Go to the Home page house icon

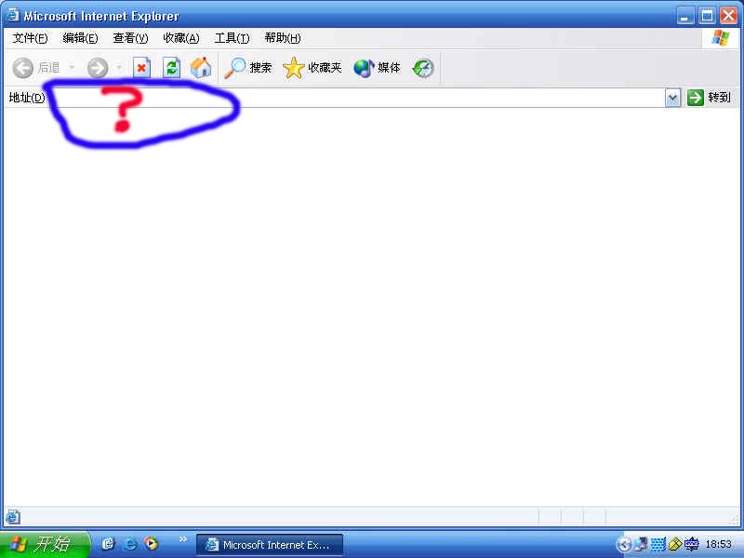coord(201,68)
